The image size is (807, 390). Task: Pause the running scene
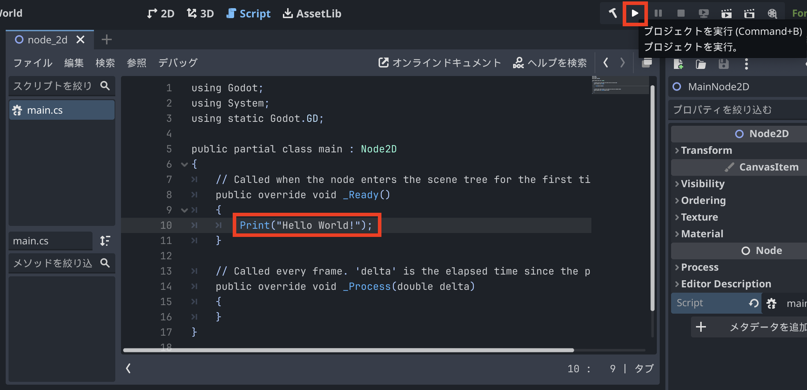pyautogui.click(x=658, y=13)
